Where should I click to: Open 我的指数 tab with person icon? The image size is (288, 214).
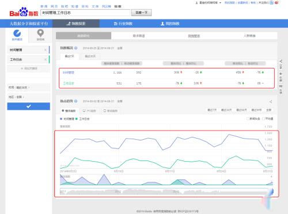point(170,24)
